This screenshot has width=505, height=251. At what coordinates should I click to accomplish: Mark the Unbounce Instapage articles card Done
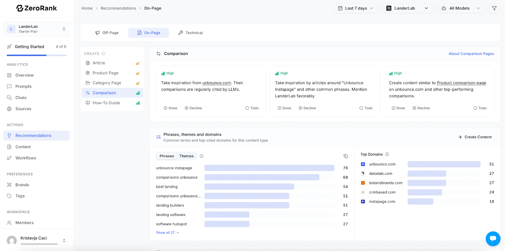pyautogui.click(x=284, y=108)
